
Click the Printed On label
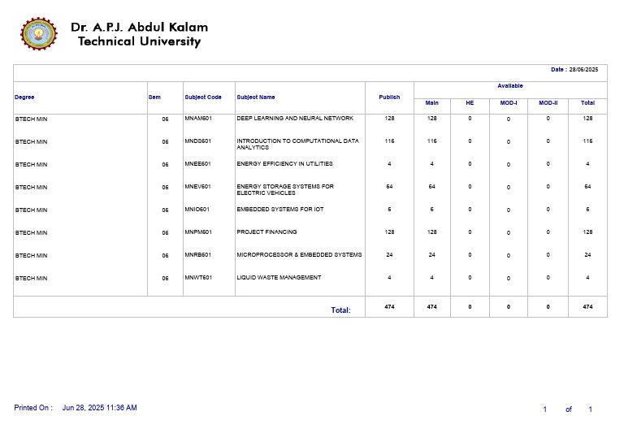point(33,408)
